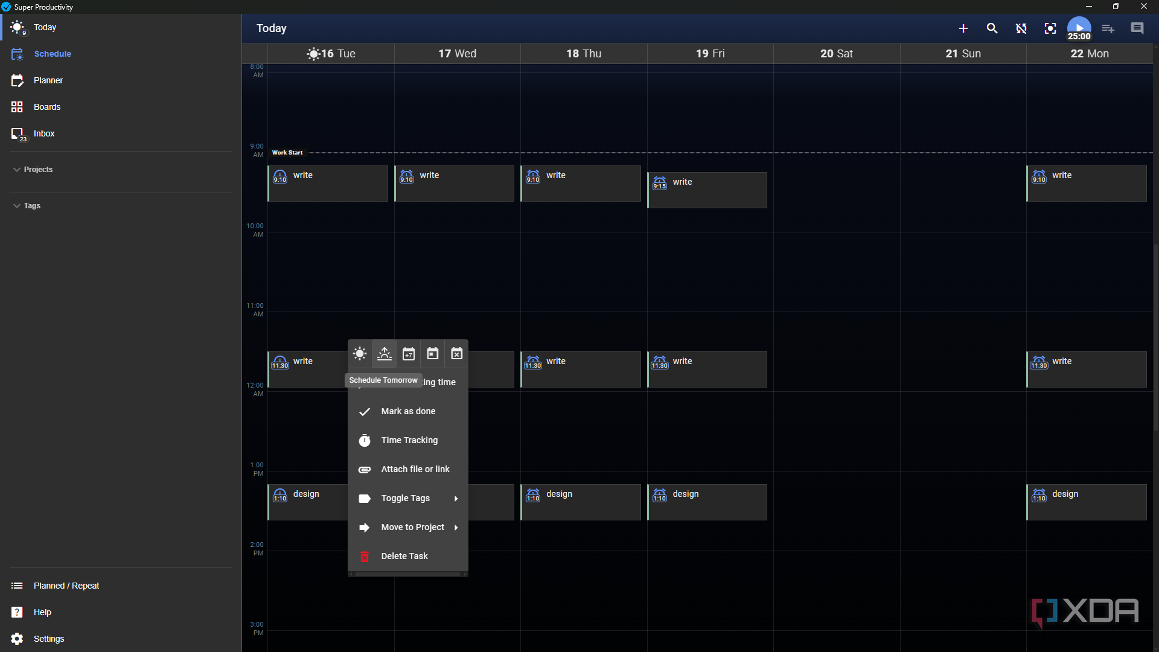Viewport: 1159px width, 652px height.
Task: Open Planned / Repeat list
Action: coord(121,586)
